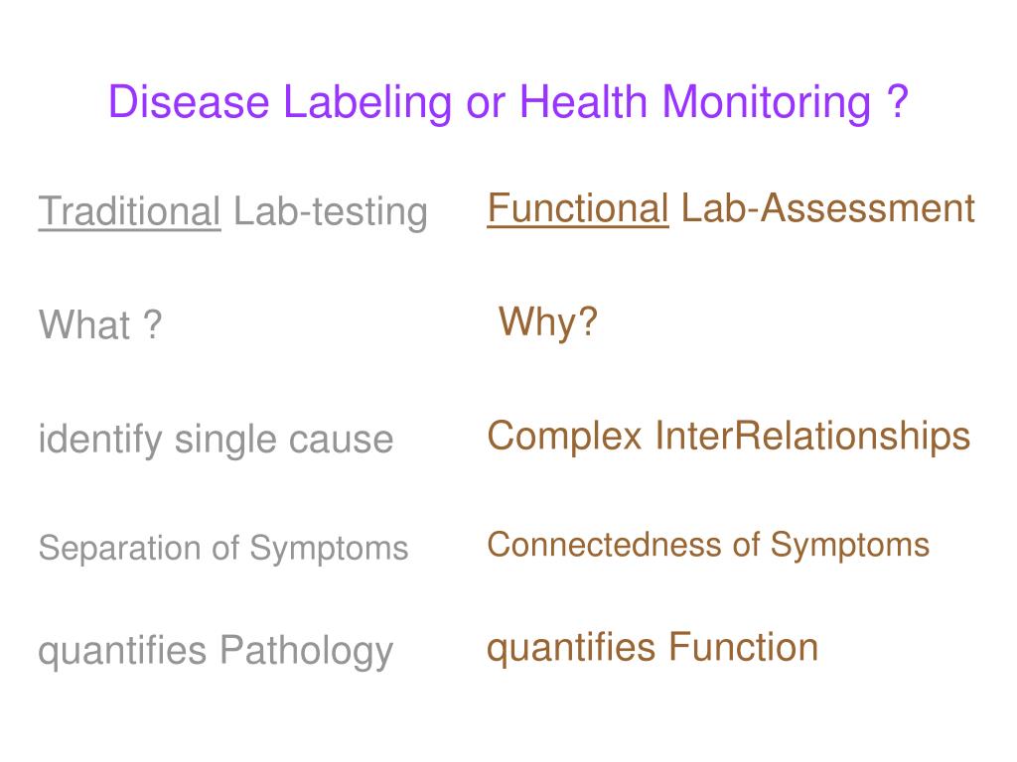1017x762 pixels.
Task: Click the word Labeling in title
Action: pyautogui.click(x=367, y=103)
